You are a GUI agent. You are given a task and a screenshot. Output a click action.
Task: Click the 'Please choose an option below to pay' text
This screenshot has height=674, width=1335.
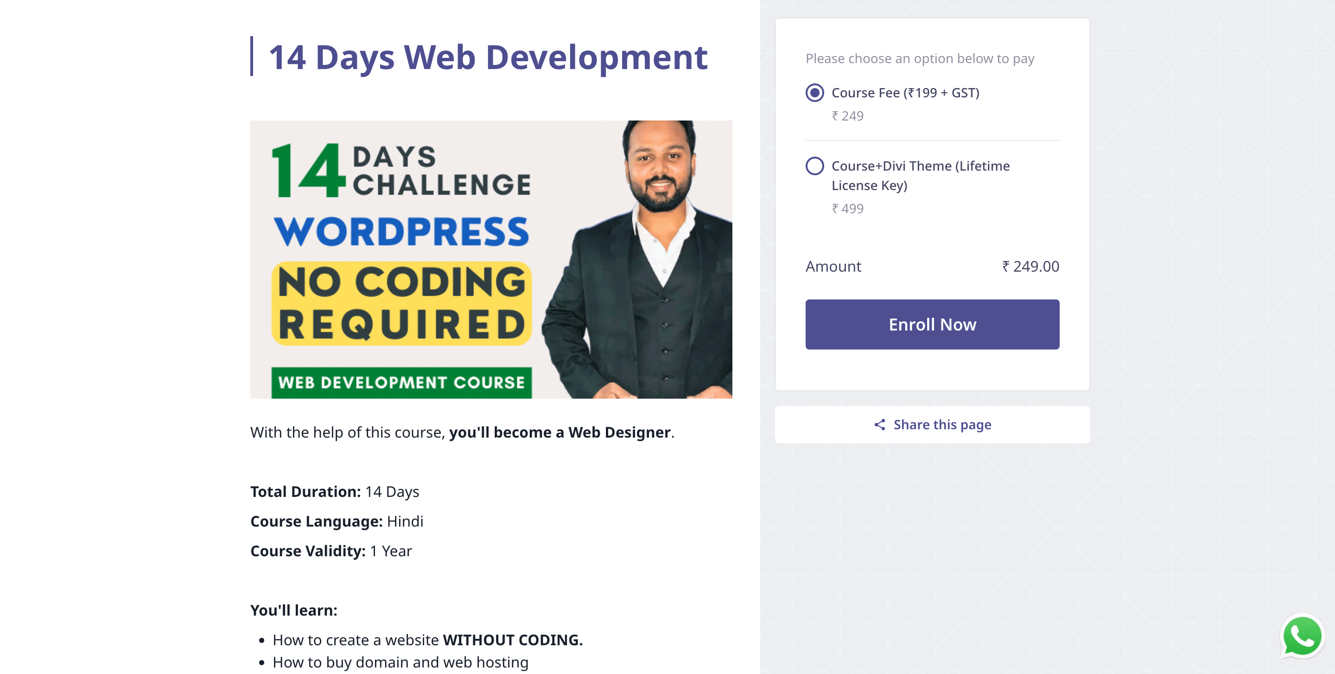(919, 58)
